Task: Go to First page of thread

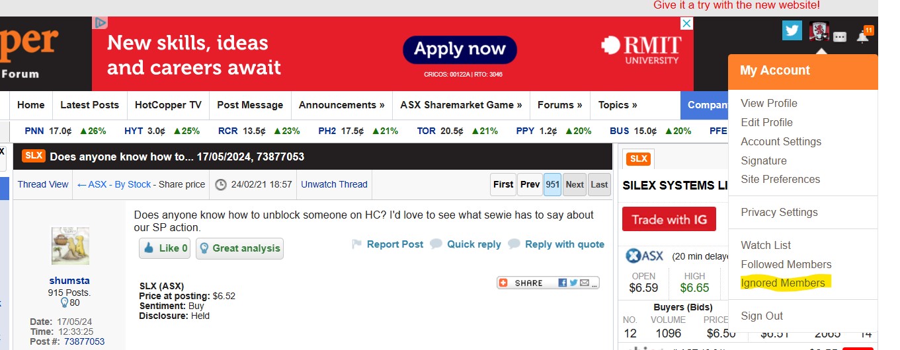Action: click(503, 185)
